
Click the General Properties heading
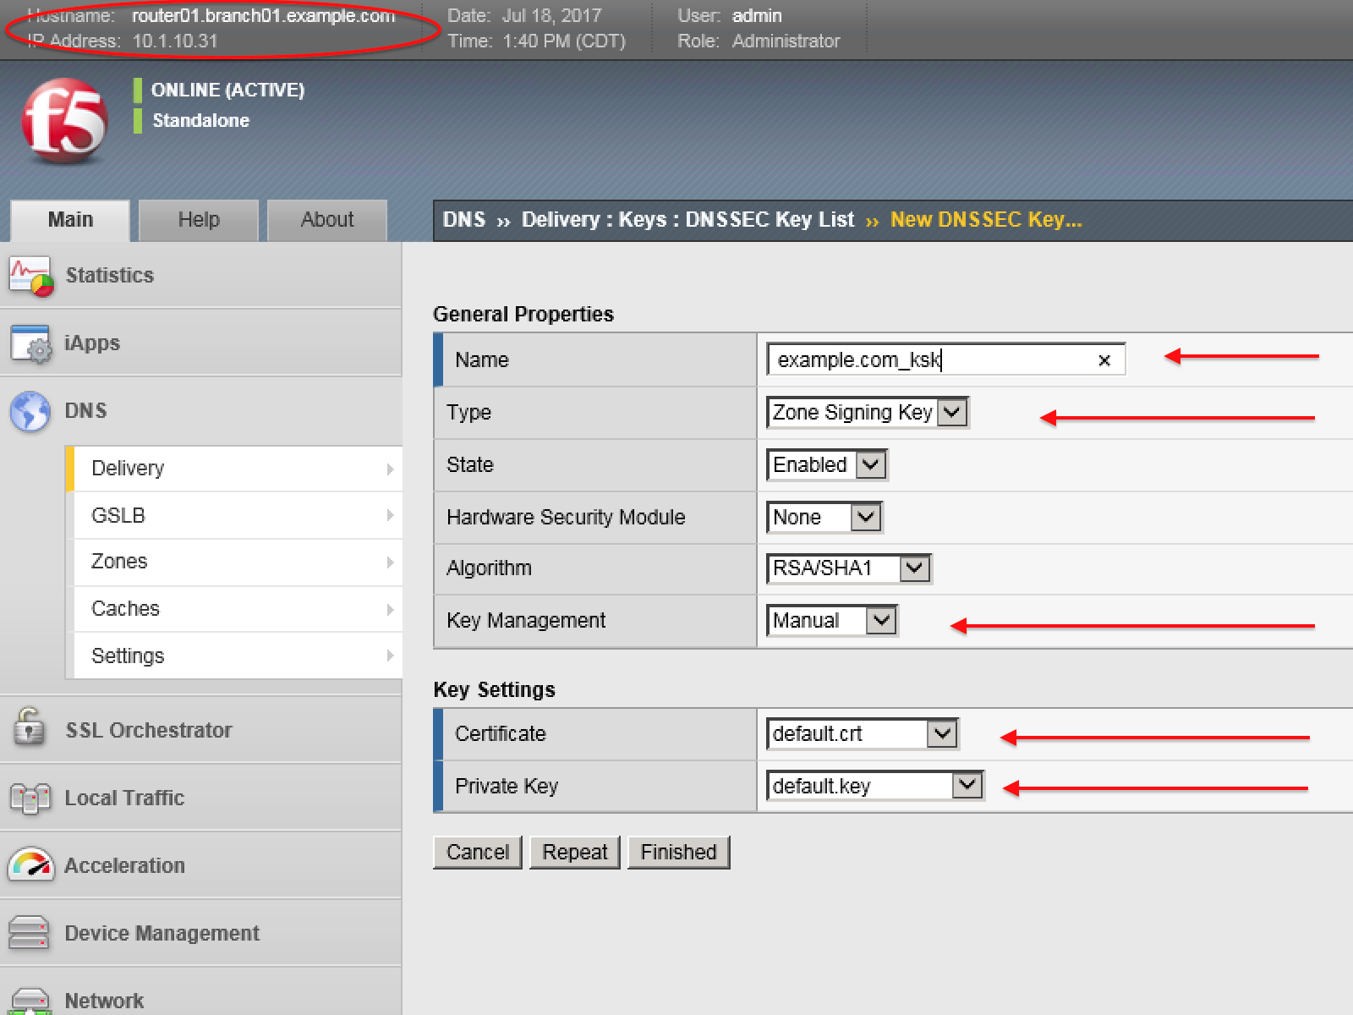(523, 315)
